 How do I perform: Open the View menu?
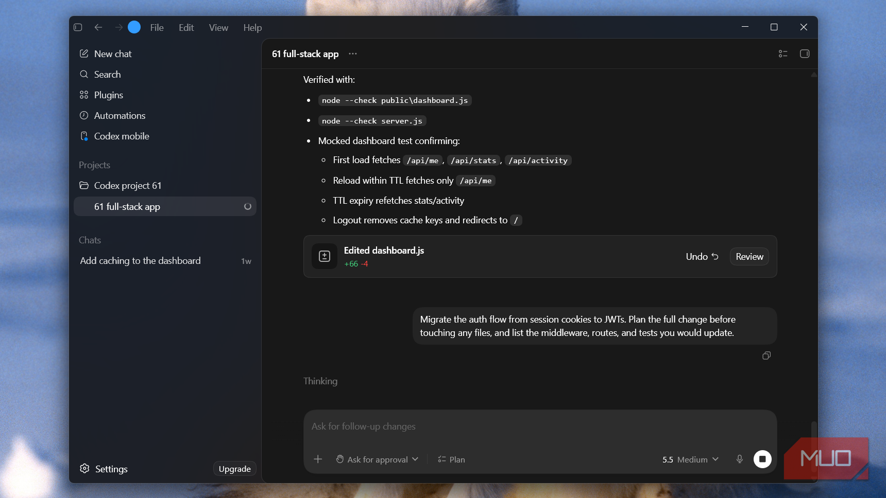218,28
